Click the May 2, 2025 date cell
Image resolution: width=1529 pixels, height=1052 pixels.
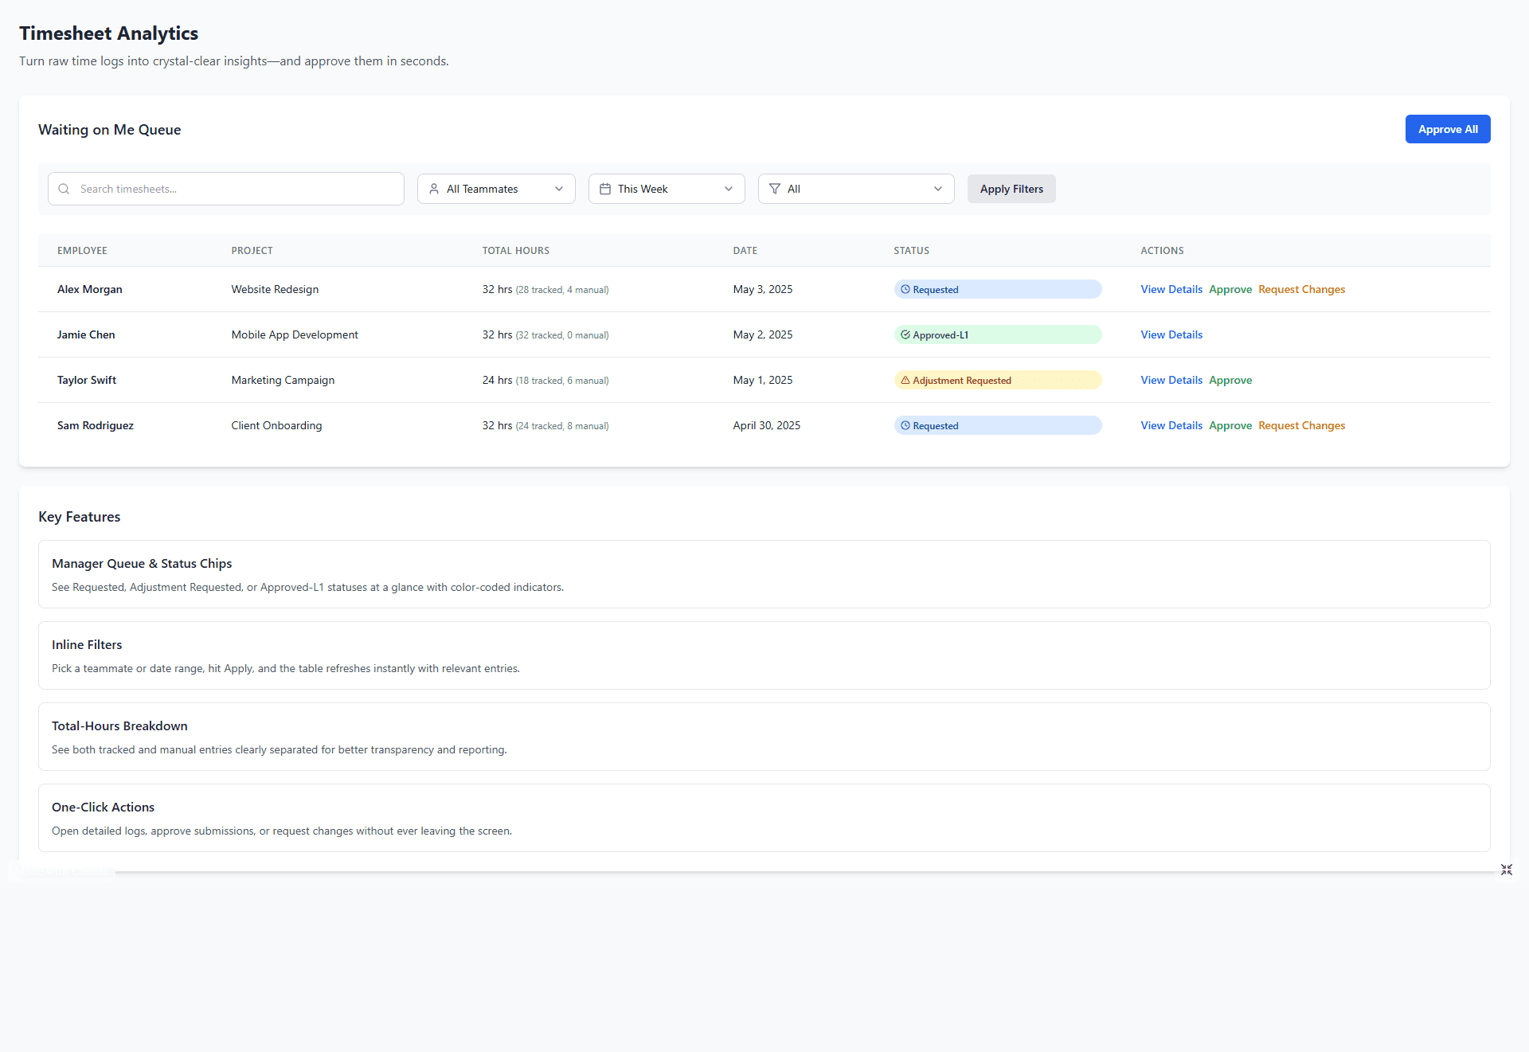click(x=763, y=334)
